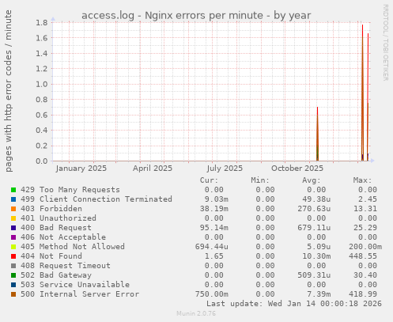Click the y-axis label 'pages with http error codes / minute'

pyautogui.click(x=8, y=91)
